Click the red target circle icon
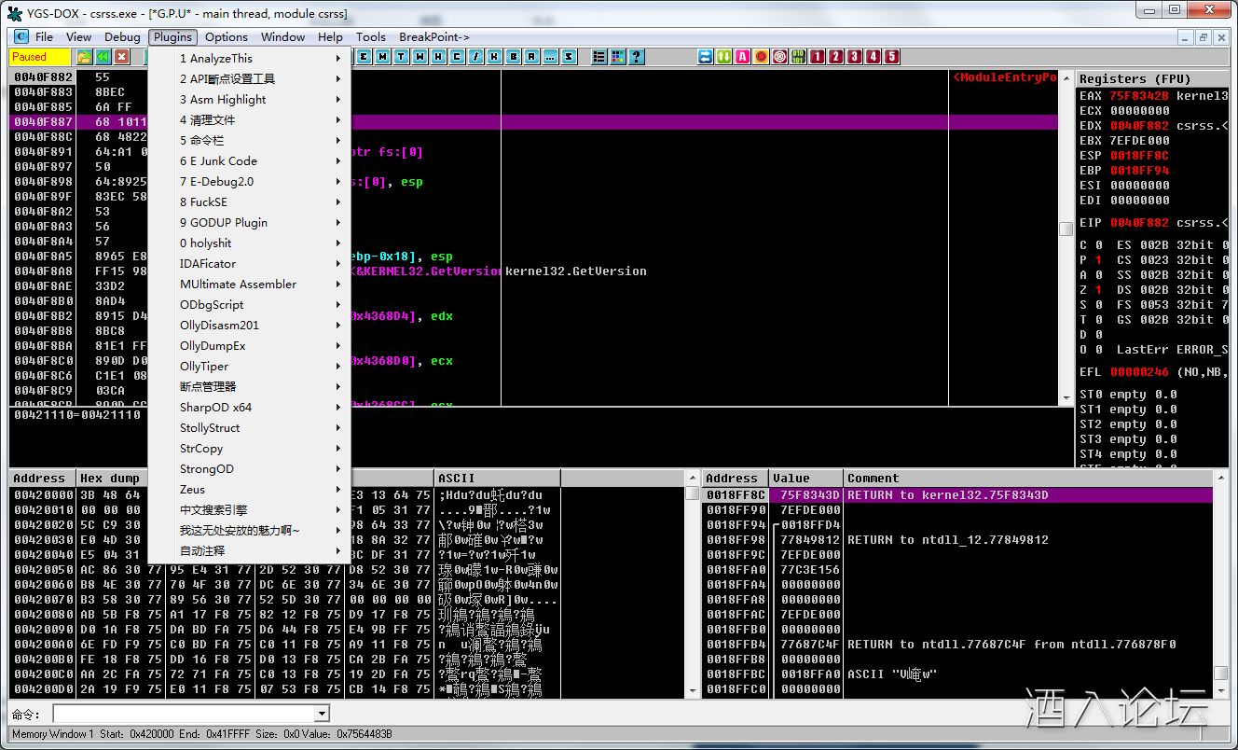The image size is (1238, 750). click(x=780, y=57)
